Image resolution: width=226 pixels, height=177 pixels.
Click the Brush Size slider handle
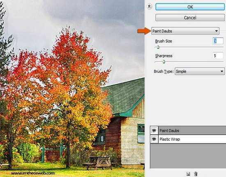click(158, 47)
